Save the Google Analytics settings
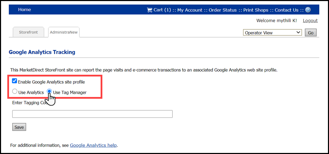329x154 pixels. [19, 127]
